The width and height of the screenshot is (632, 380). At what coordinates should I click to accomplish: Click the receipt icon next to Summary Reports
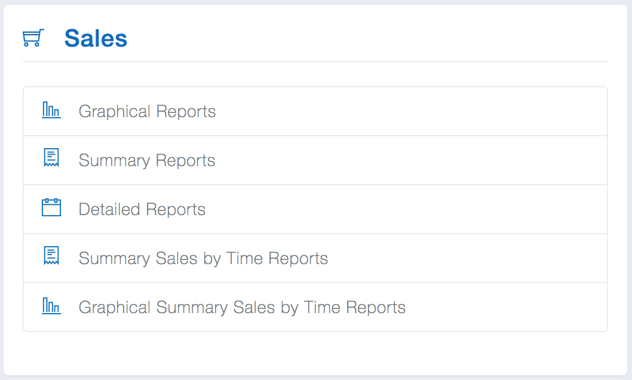(x=51, y=158)
